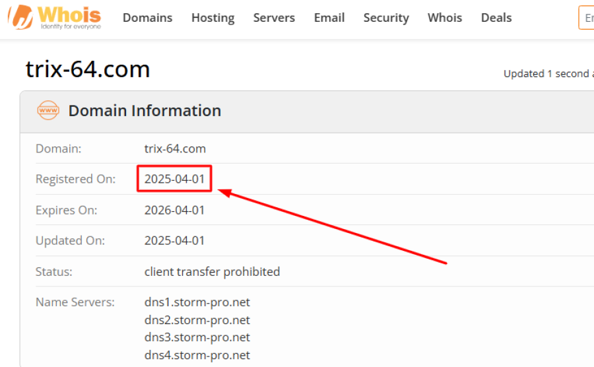The height and width of the screenshot is (367, 594).
Task: Click the Domain Information panel title
Action: click(x=145, y=110)
